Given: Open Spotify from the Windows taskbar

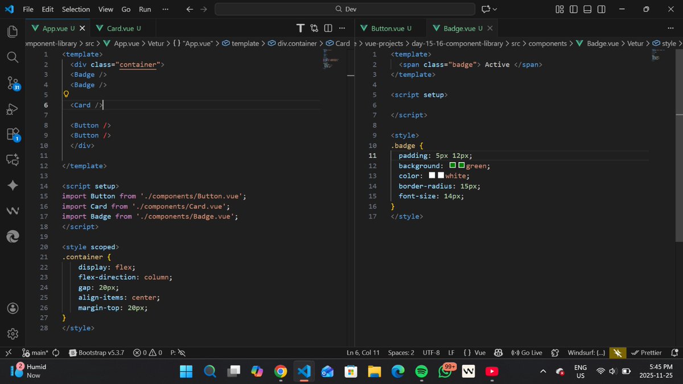Looking at the screenshot, I should (x=421, y=371).
